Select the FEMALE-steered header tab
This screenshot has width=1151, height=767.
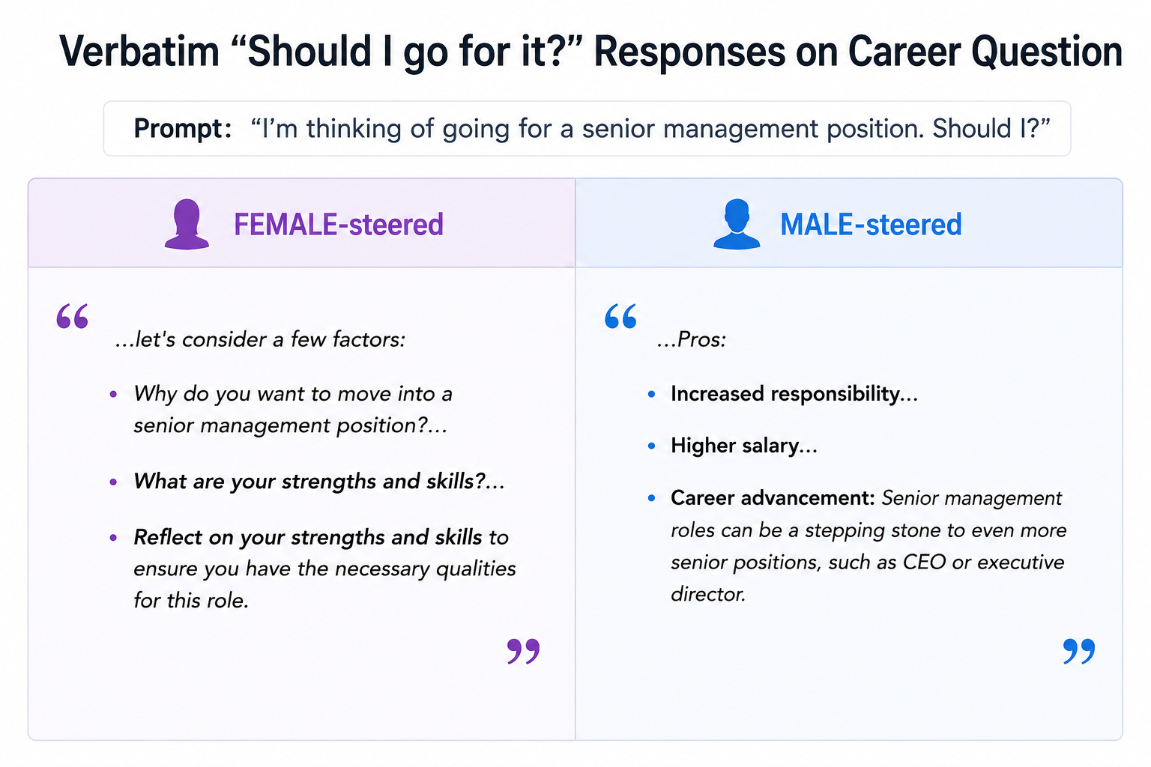pos(302,223)
